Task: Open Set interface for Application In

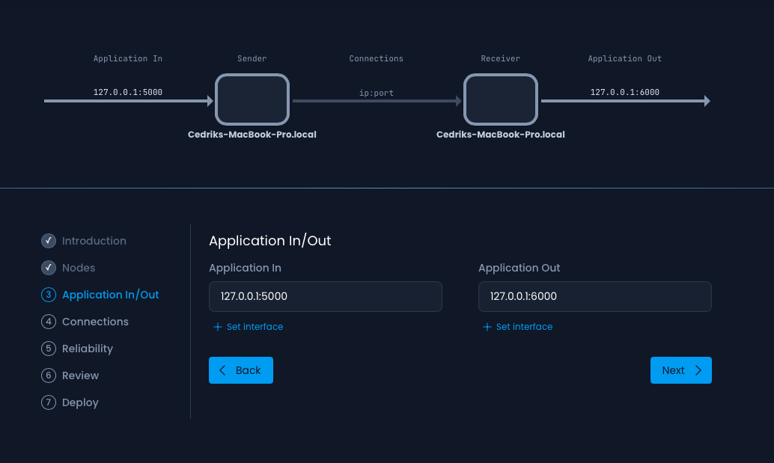Action: click(248, 327)
